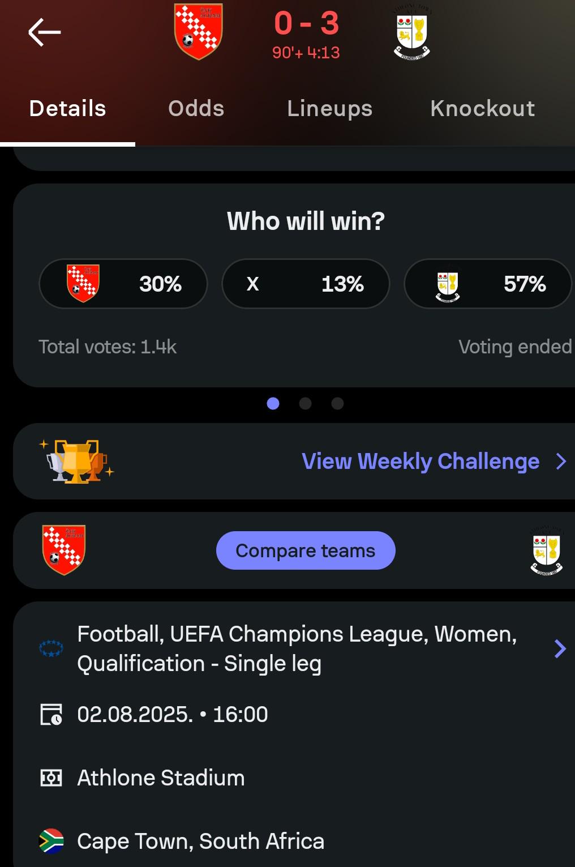Tap the South Africa flag icon
Image resolution: width=575 pixels, height=867 pixels.
(51, 841)
